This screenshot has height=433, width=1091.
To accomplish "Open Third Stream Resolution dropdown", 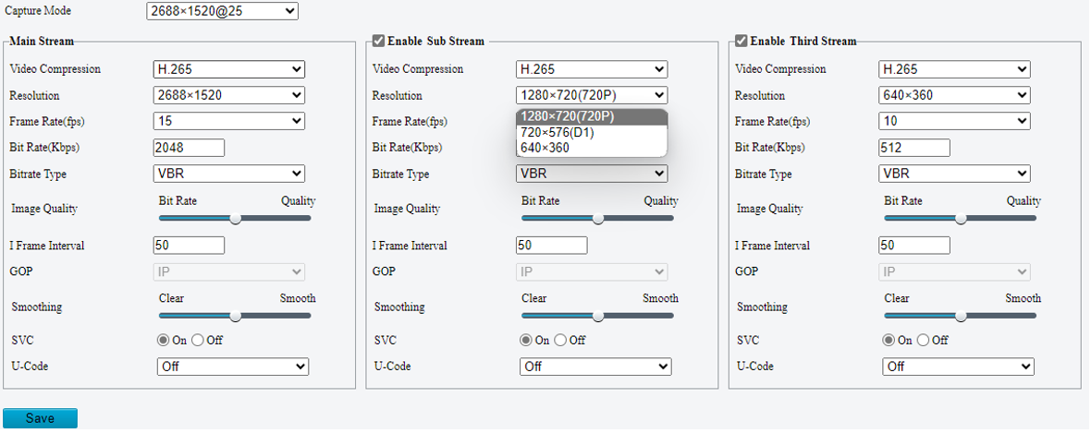I will [953, 95].
